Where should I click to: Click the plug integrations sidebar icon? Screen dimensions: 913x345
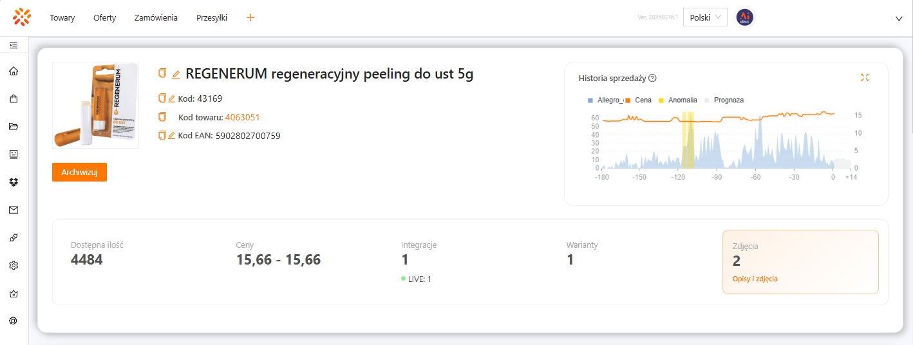(x=14, y=238)
